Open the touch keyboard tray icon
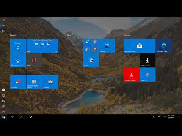 tap(164, 117)
